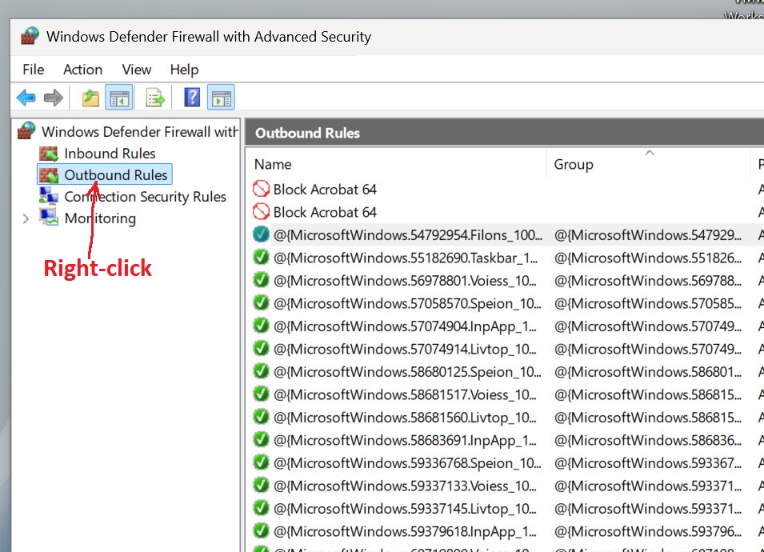Click the green check for 58680125.Speion rule
The height and width of the screenshot is (552, 764).
(261, 371)
